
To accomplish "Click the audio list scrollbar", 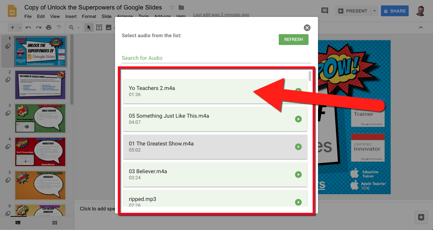I will 310,76.
